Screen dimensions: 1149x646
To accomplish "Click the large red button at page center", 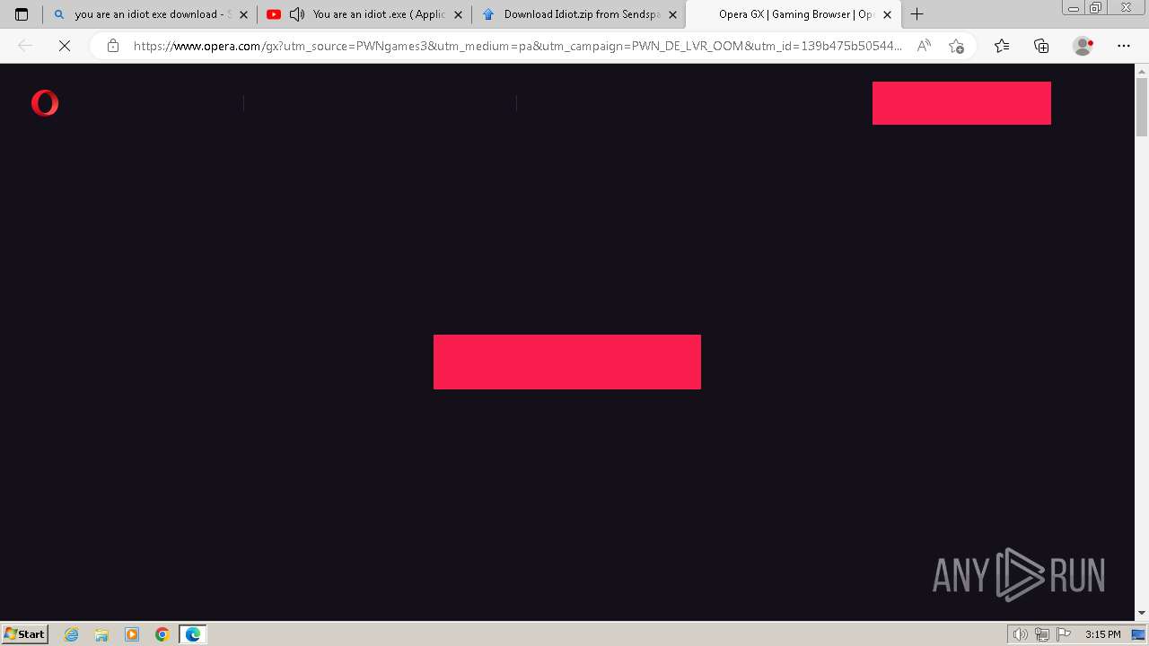I will (x=567, y=362).
